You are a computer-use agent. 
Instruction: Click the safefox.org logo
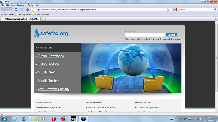(51, 33)
